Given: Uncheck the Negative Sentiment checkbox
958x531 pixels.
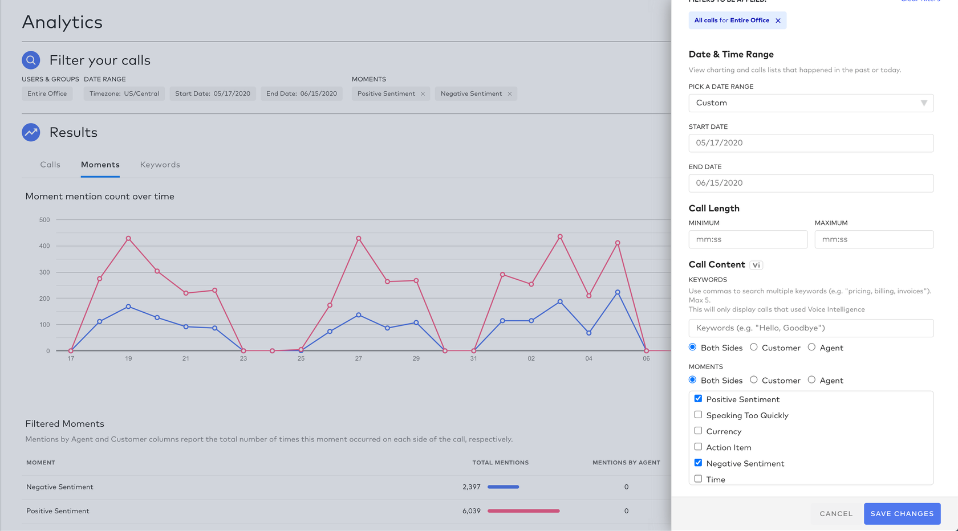Looking at the screenshot, I should point(698,463).
